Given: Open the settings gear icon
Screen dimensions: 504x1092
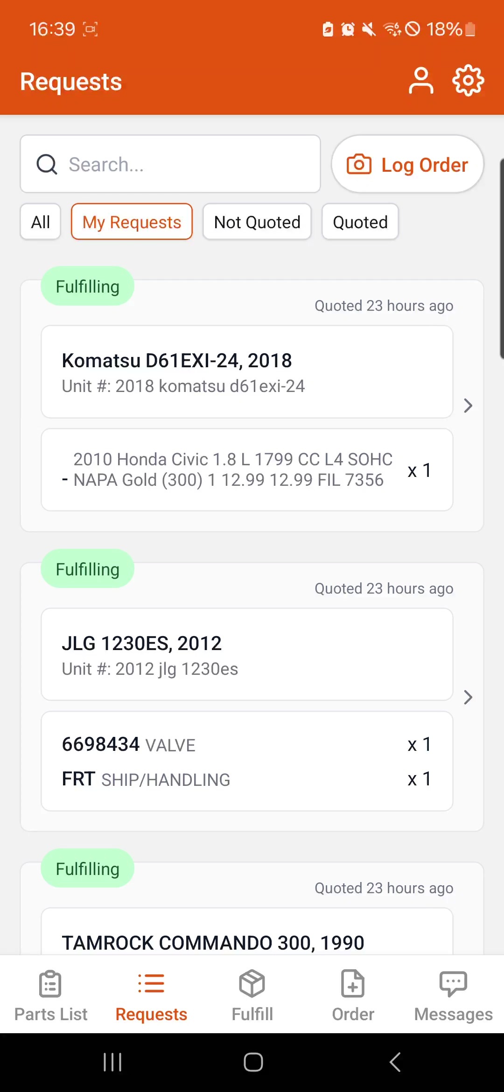Looking at the screenshot, I should click(468, 81).
